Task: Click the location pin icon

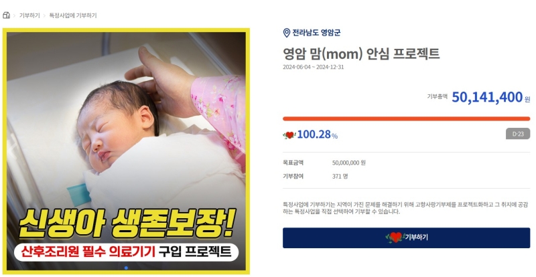Action: pyautogui.click(x=287, y=33)
